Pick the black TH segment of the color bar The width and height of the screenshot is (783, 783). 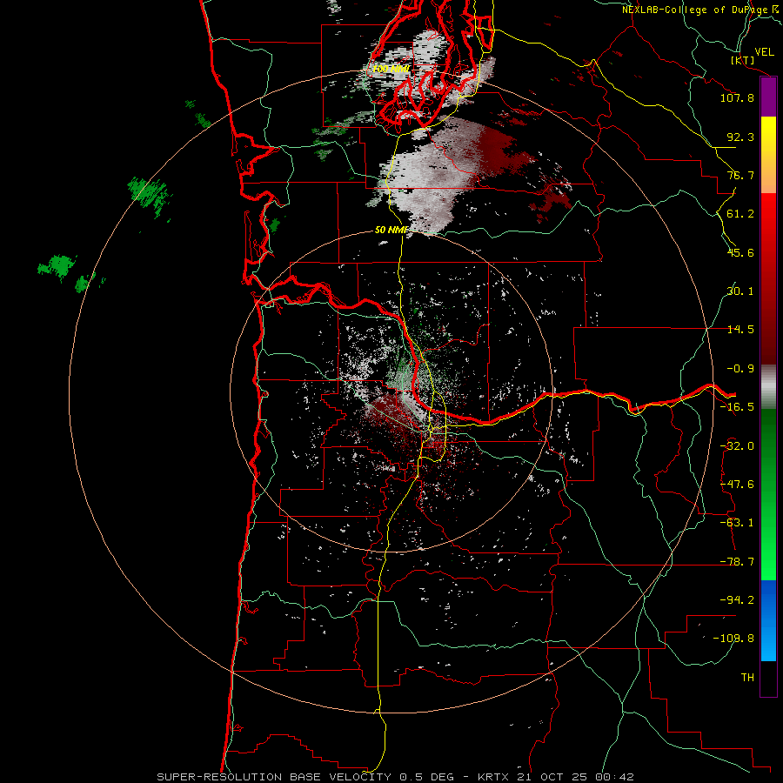tap(768, 678)
